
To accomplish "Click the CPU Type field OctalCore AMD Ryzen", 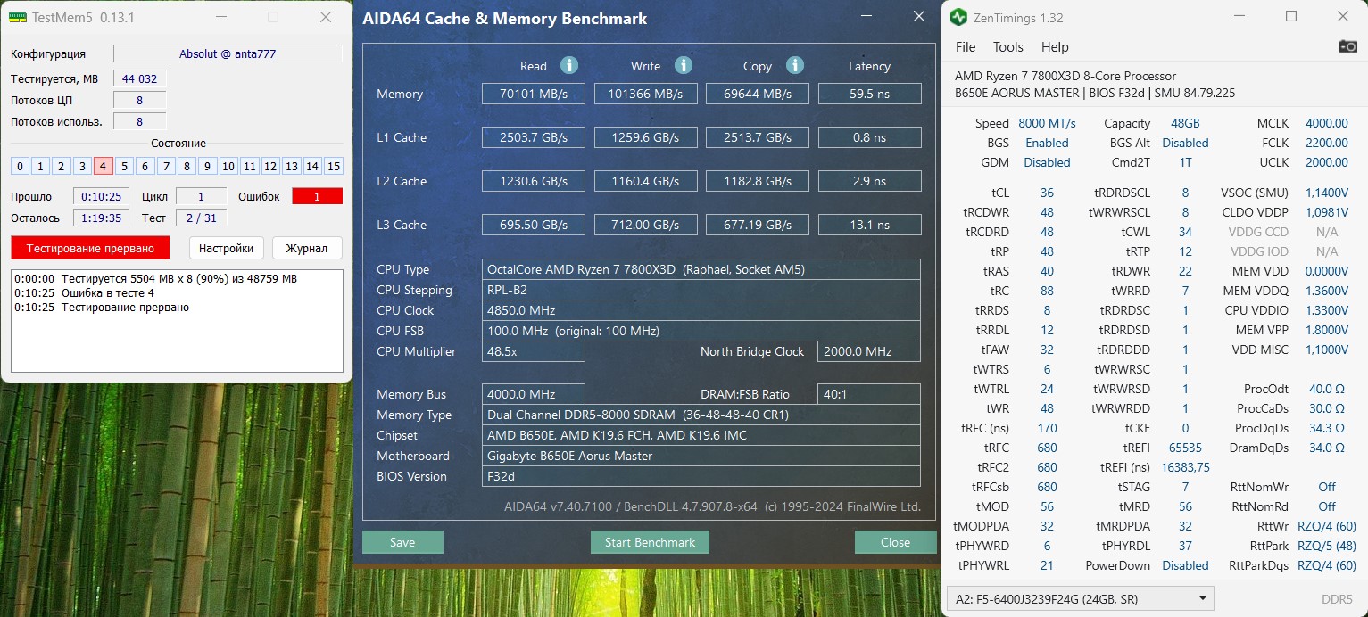I will pos(701,269).
